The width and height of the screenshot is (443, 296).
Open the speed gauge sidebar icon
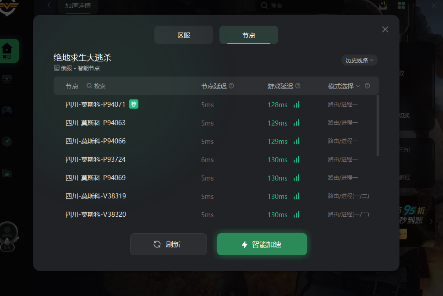click(7, 141)
